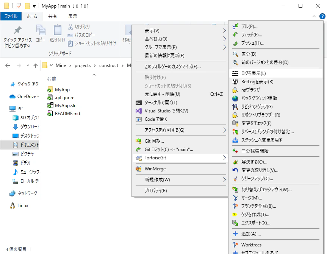The width and height of the screenshot is (327, 254).
Task: Expand the グループで表示(P) submenu arrow
Action: pyautogui.click(x=224, y=47)
